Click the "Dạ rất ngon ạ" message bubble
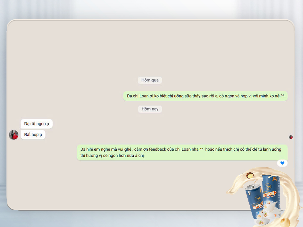 37,124
